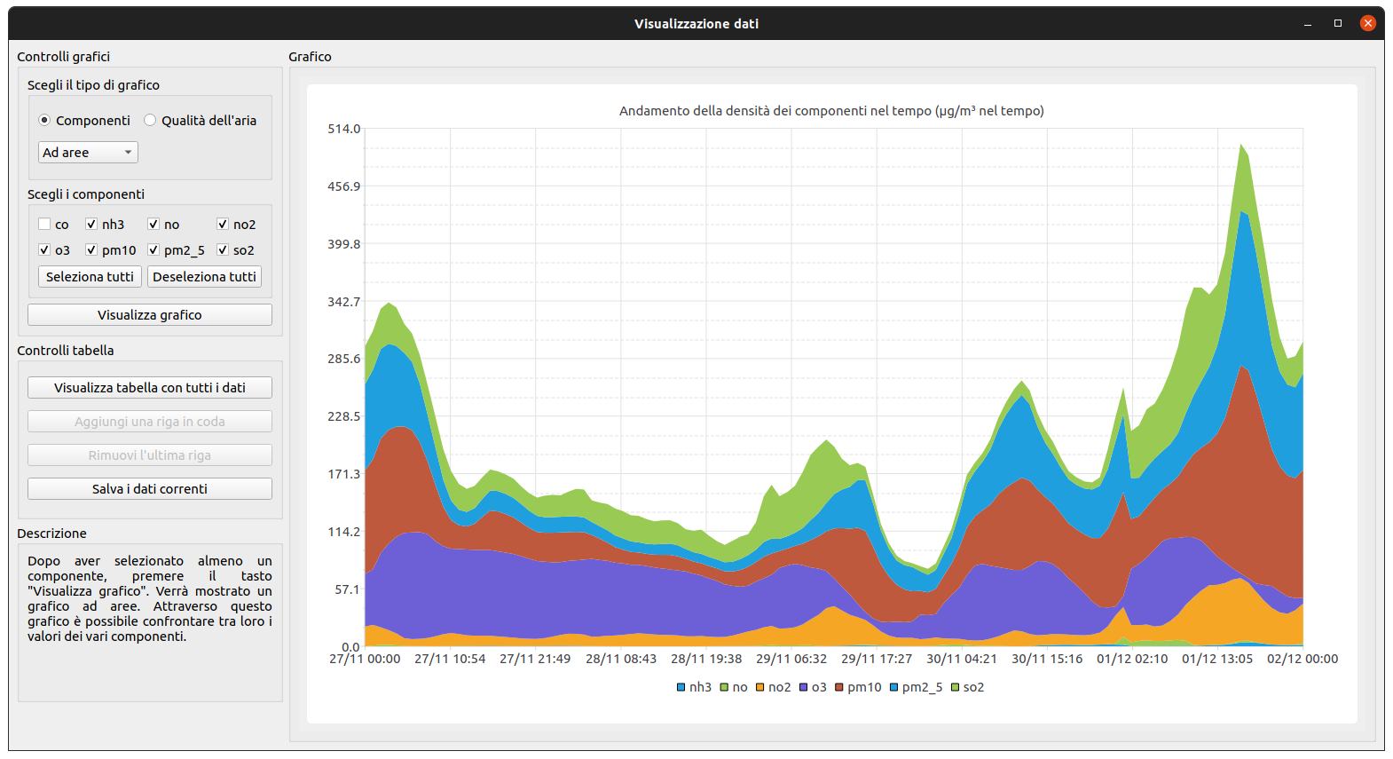Click the Visualizza grafico button
The height and width of the screenshot is (759, 1393).
click(x=150, y=315)
